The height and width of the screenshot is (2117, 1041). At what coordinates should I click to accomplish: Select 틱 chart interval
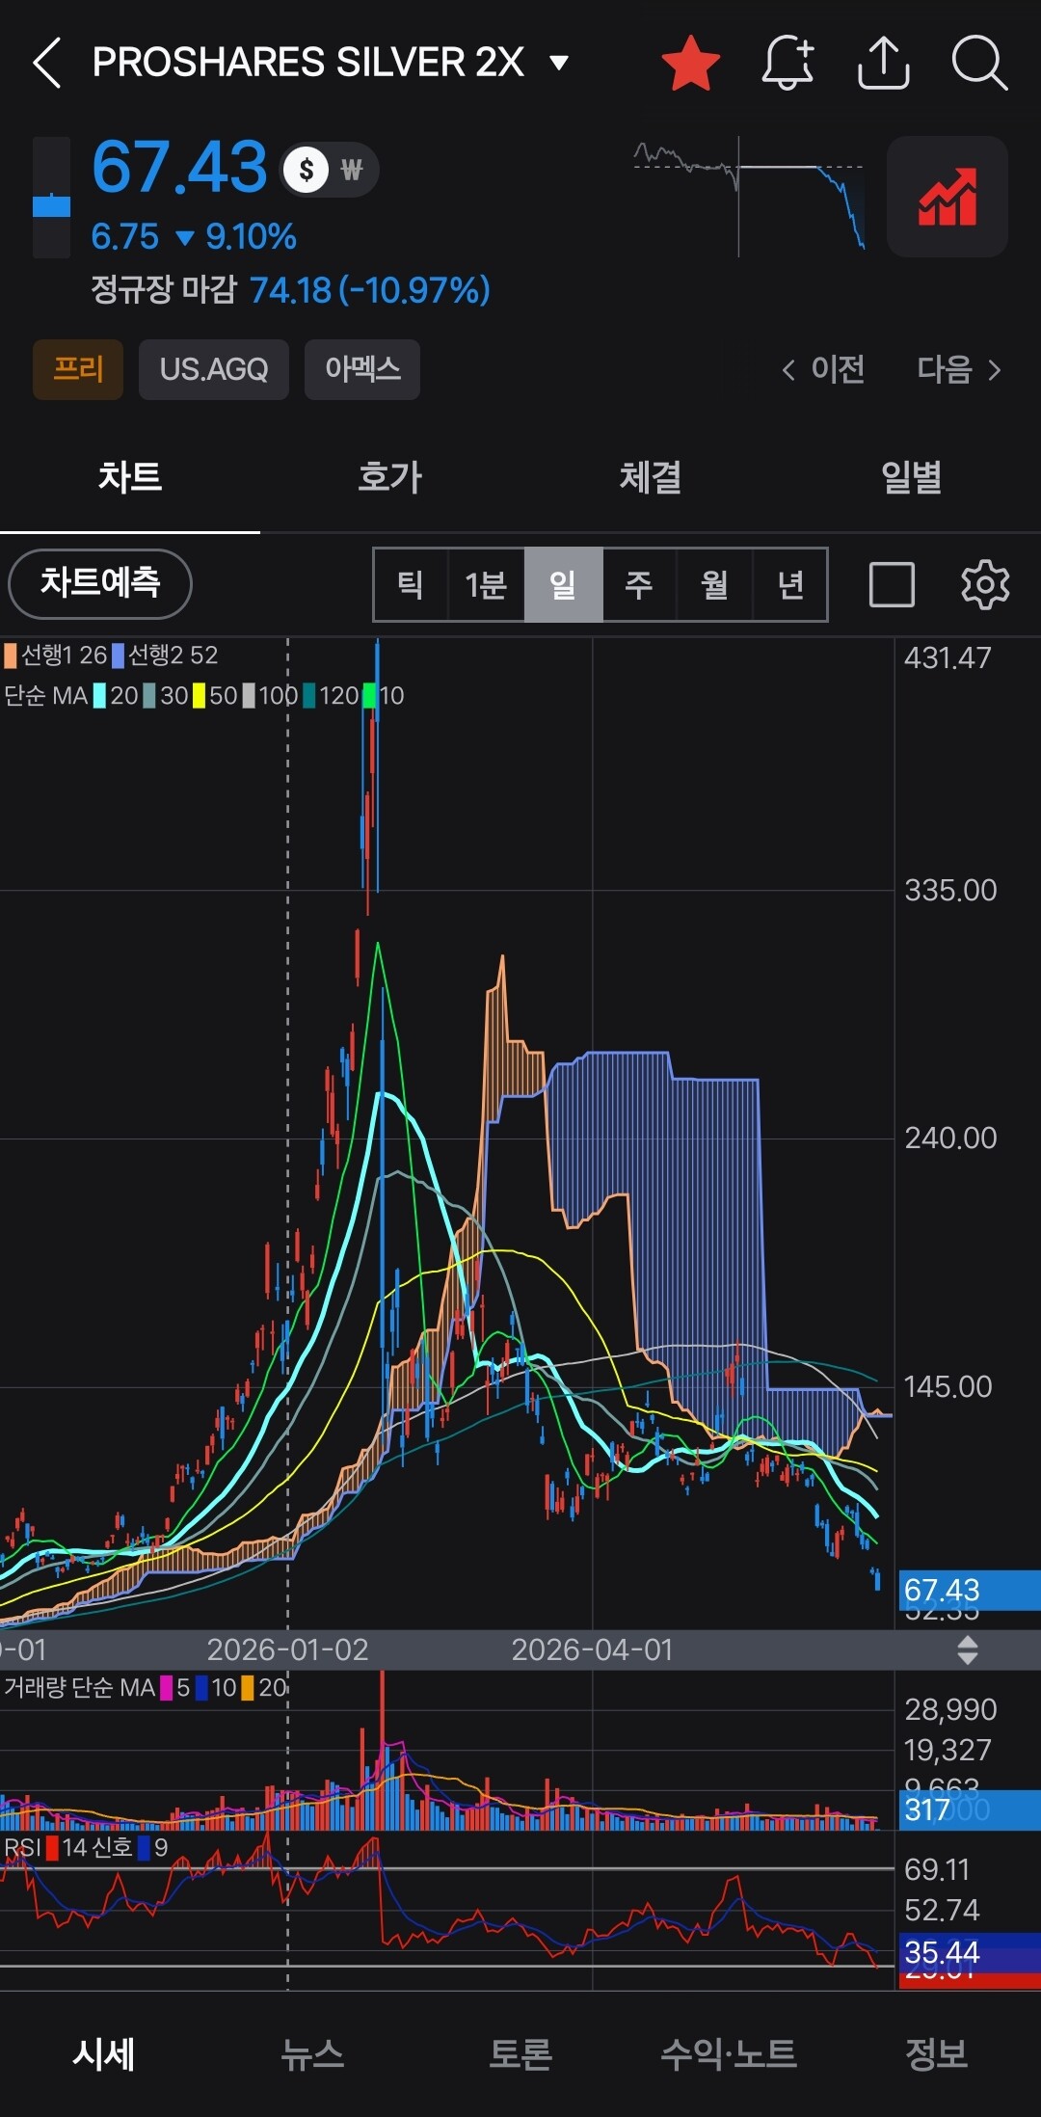pos(411,585)
